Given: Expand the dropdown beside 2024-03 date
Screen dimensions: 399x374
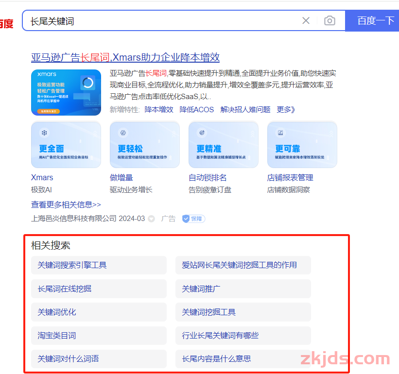Looking at the screenshot, I should click(x=151, y=219).
